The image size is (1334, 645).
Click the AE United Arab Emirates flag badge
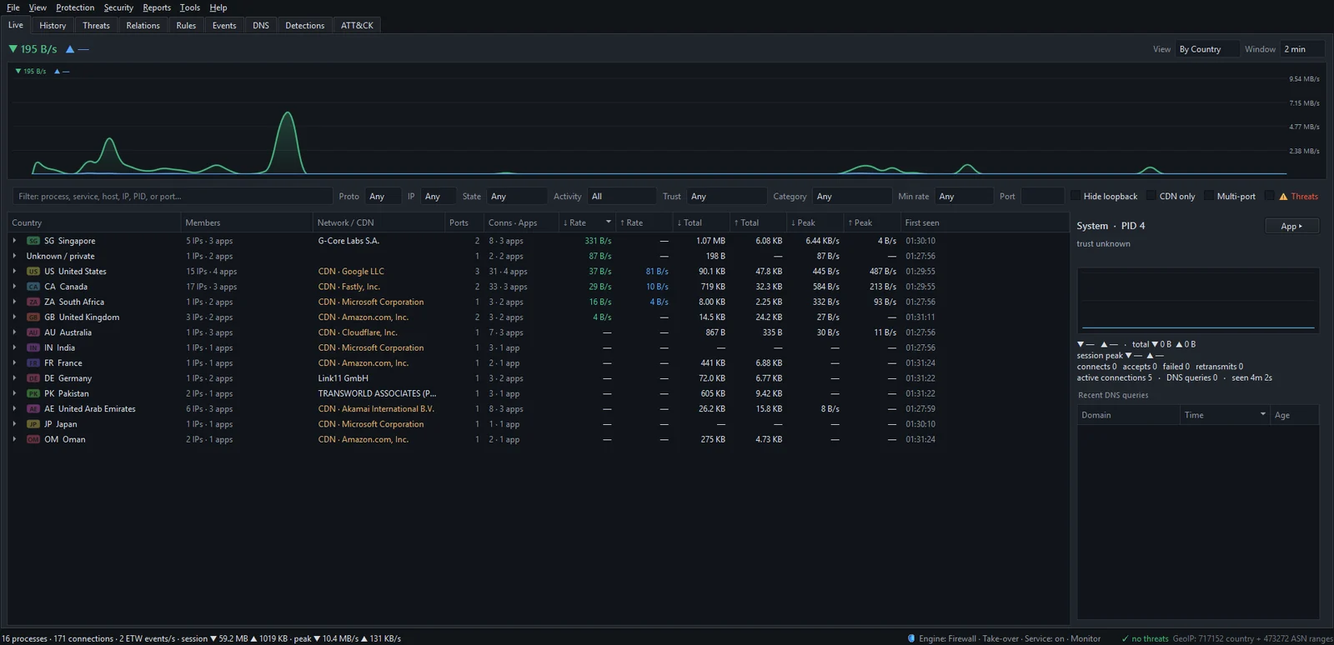click(33, 409)
